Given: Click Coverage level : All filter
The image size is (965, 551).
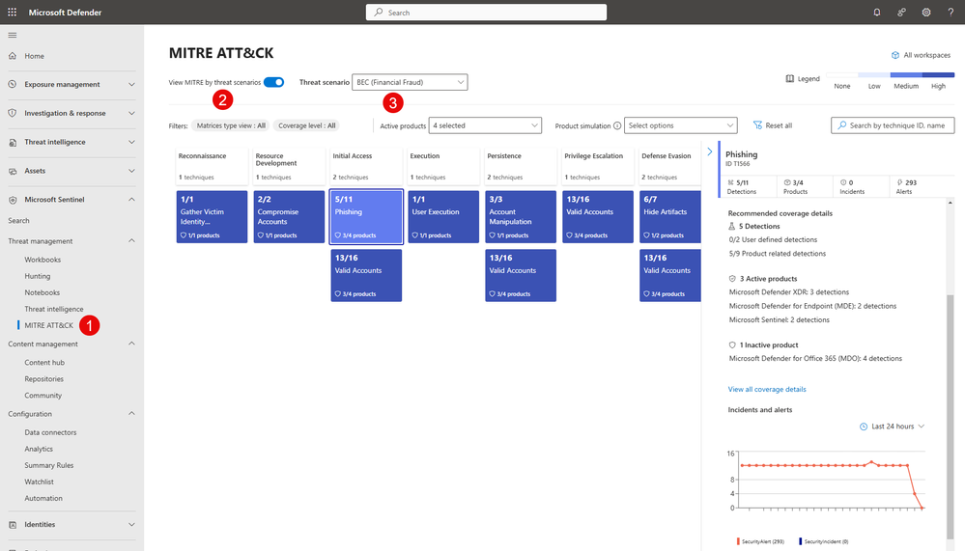Looking at the screenshot, I should pyautogui.click(x=306, y=125).
